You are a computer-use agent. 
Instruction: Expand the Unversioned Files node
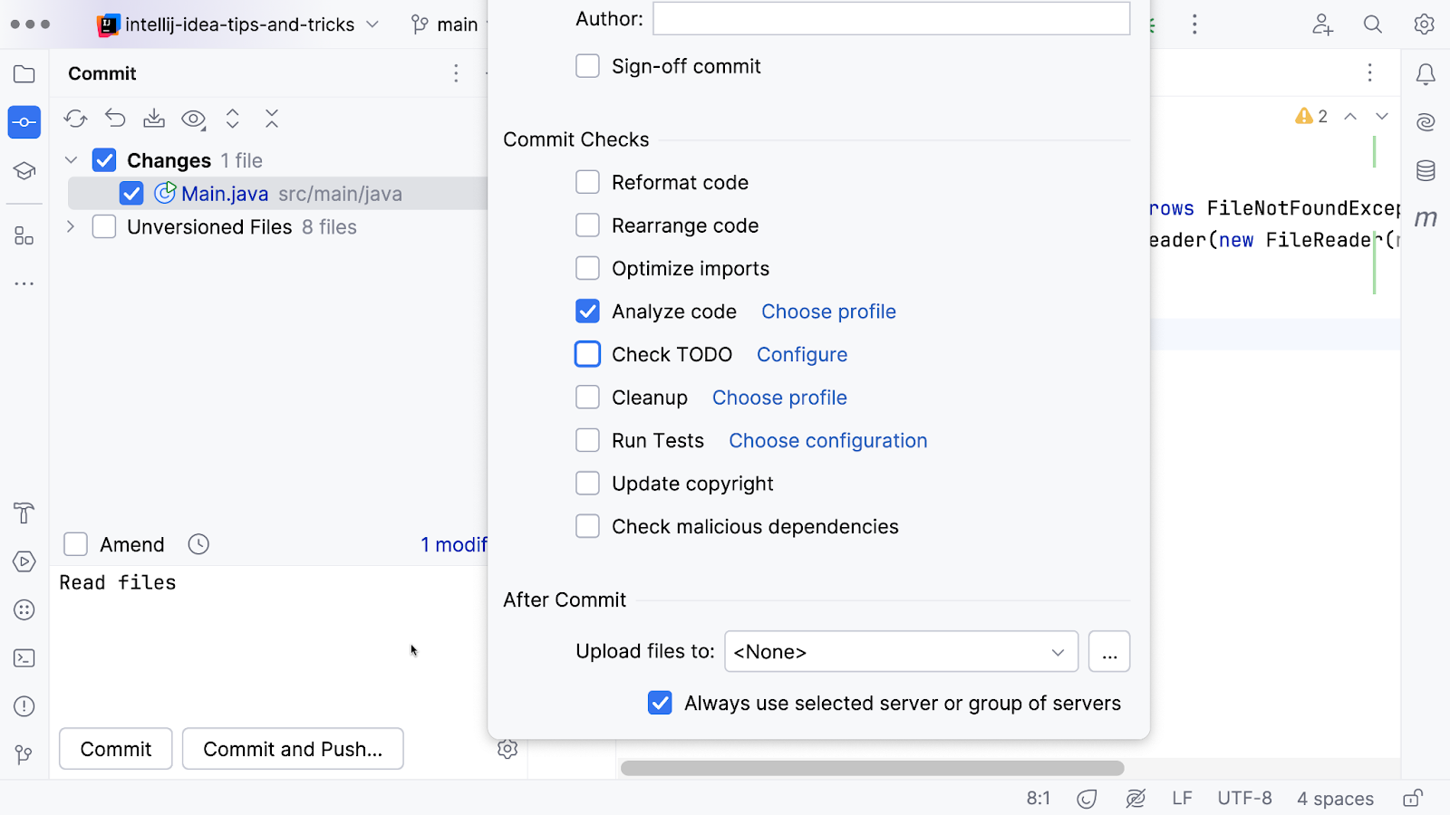pyautogui.click(x=71, y=227)
